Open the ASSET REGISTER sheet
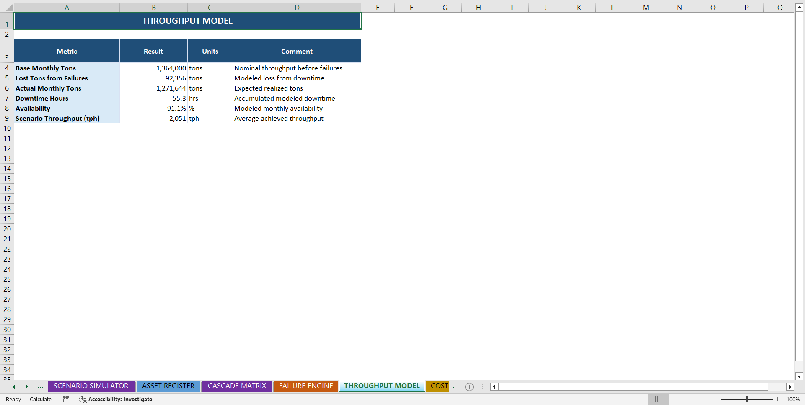Screen dimensions: 805x405 (168, 386)
